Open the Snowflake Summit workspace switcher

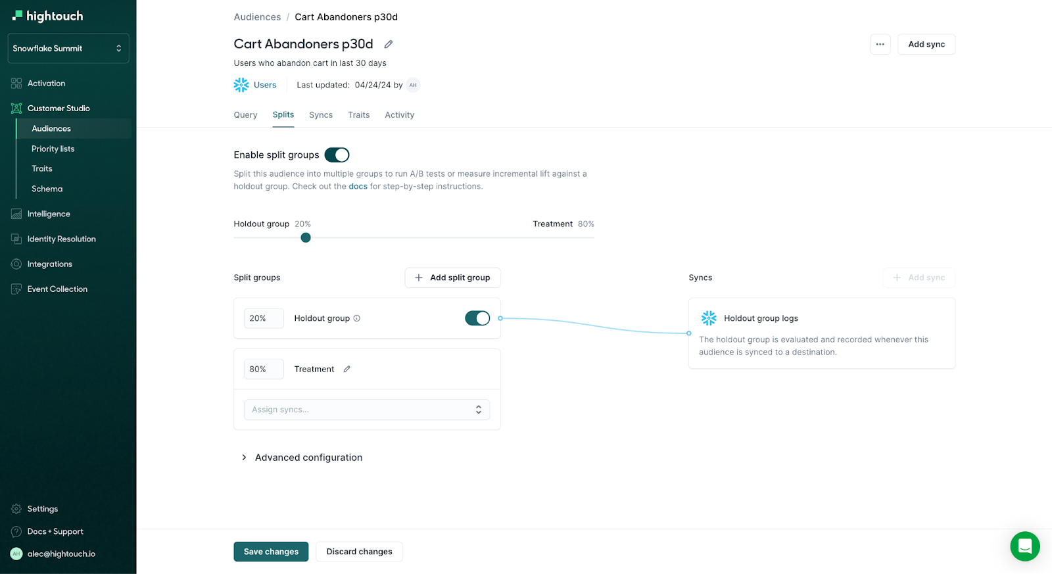pyautogui.click(x=68, y=48)
